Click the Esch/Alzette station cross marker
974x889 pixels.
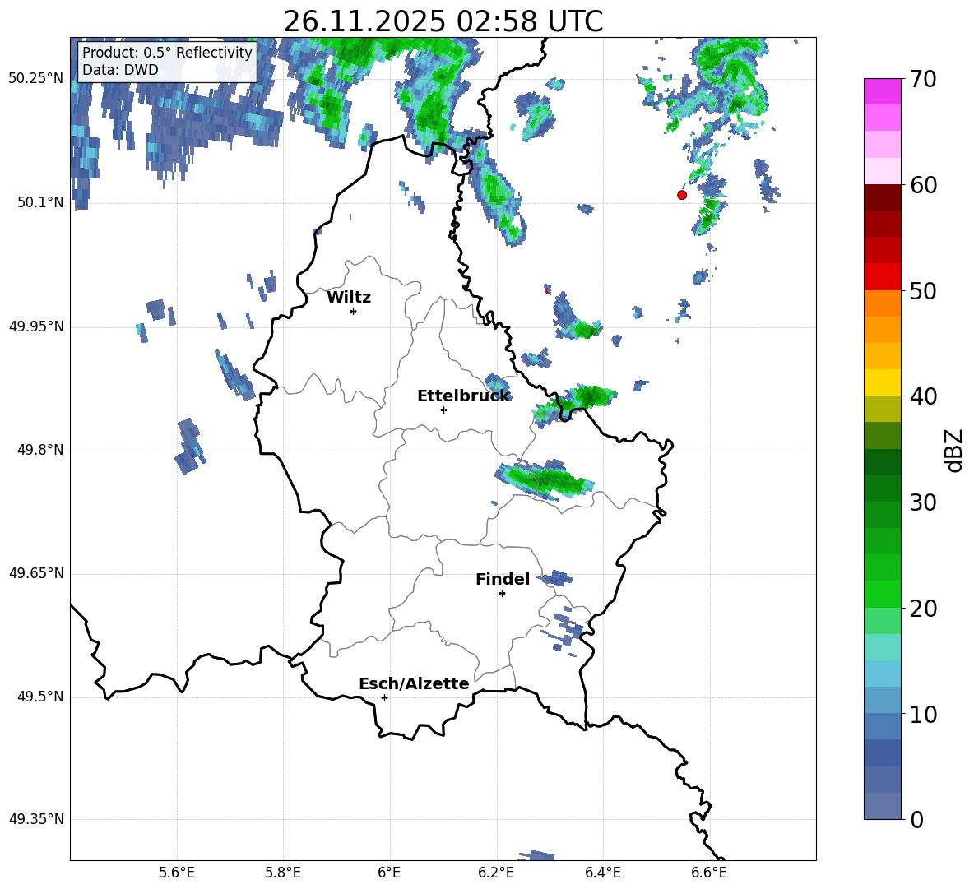(384, 697)
